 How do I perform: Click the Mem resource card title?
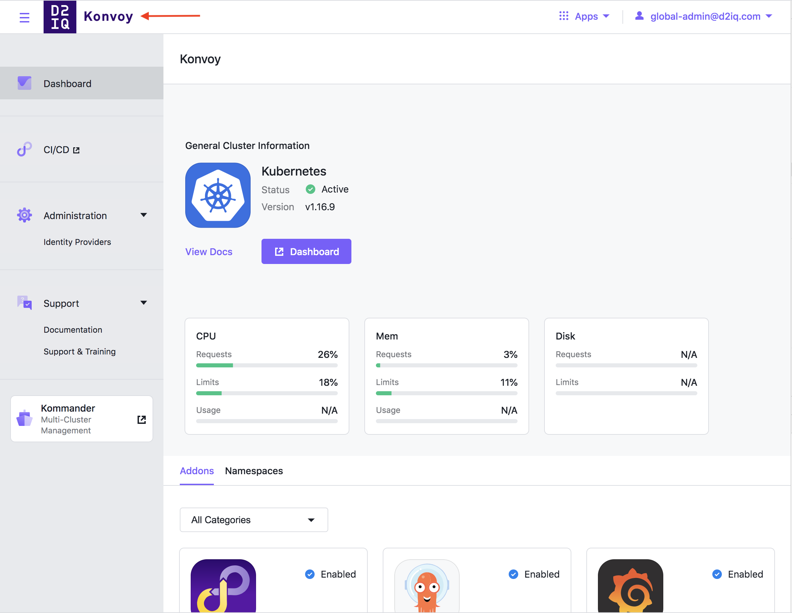[387, 336]
